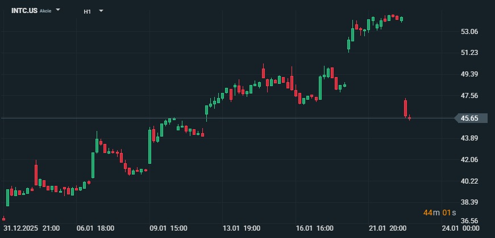Open the INTC.US symbol dropdown arrow

click(59, 10)
